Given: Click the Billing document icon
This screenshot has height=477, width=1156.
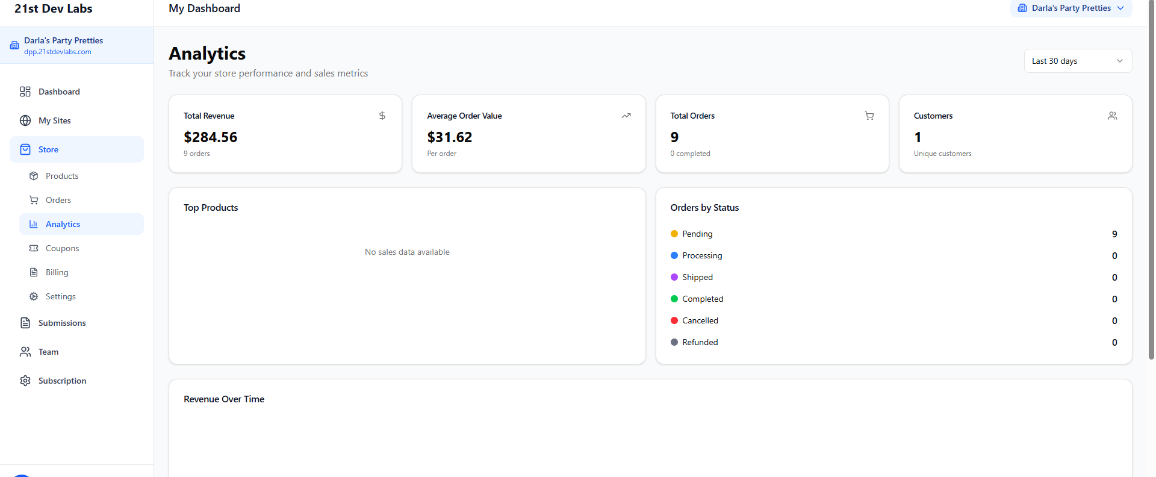Looking at the screenshot, I should 34,272.
